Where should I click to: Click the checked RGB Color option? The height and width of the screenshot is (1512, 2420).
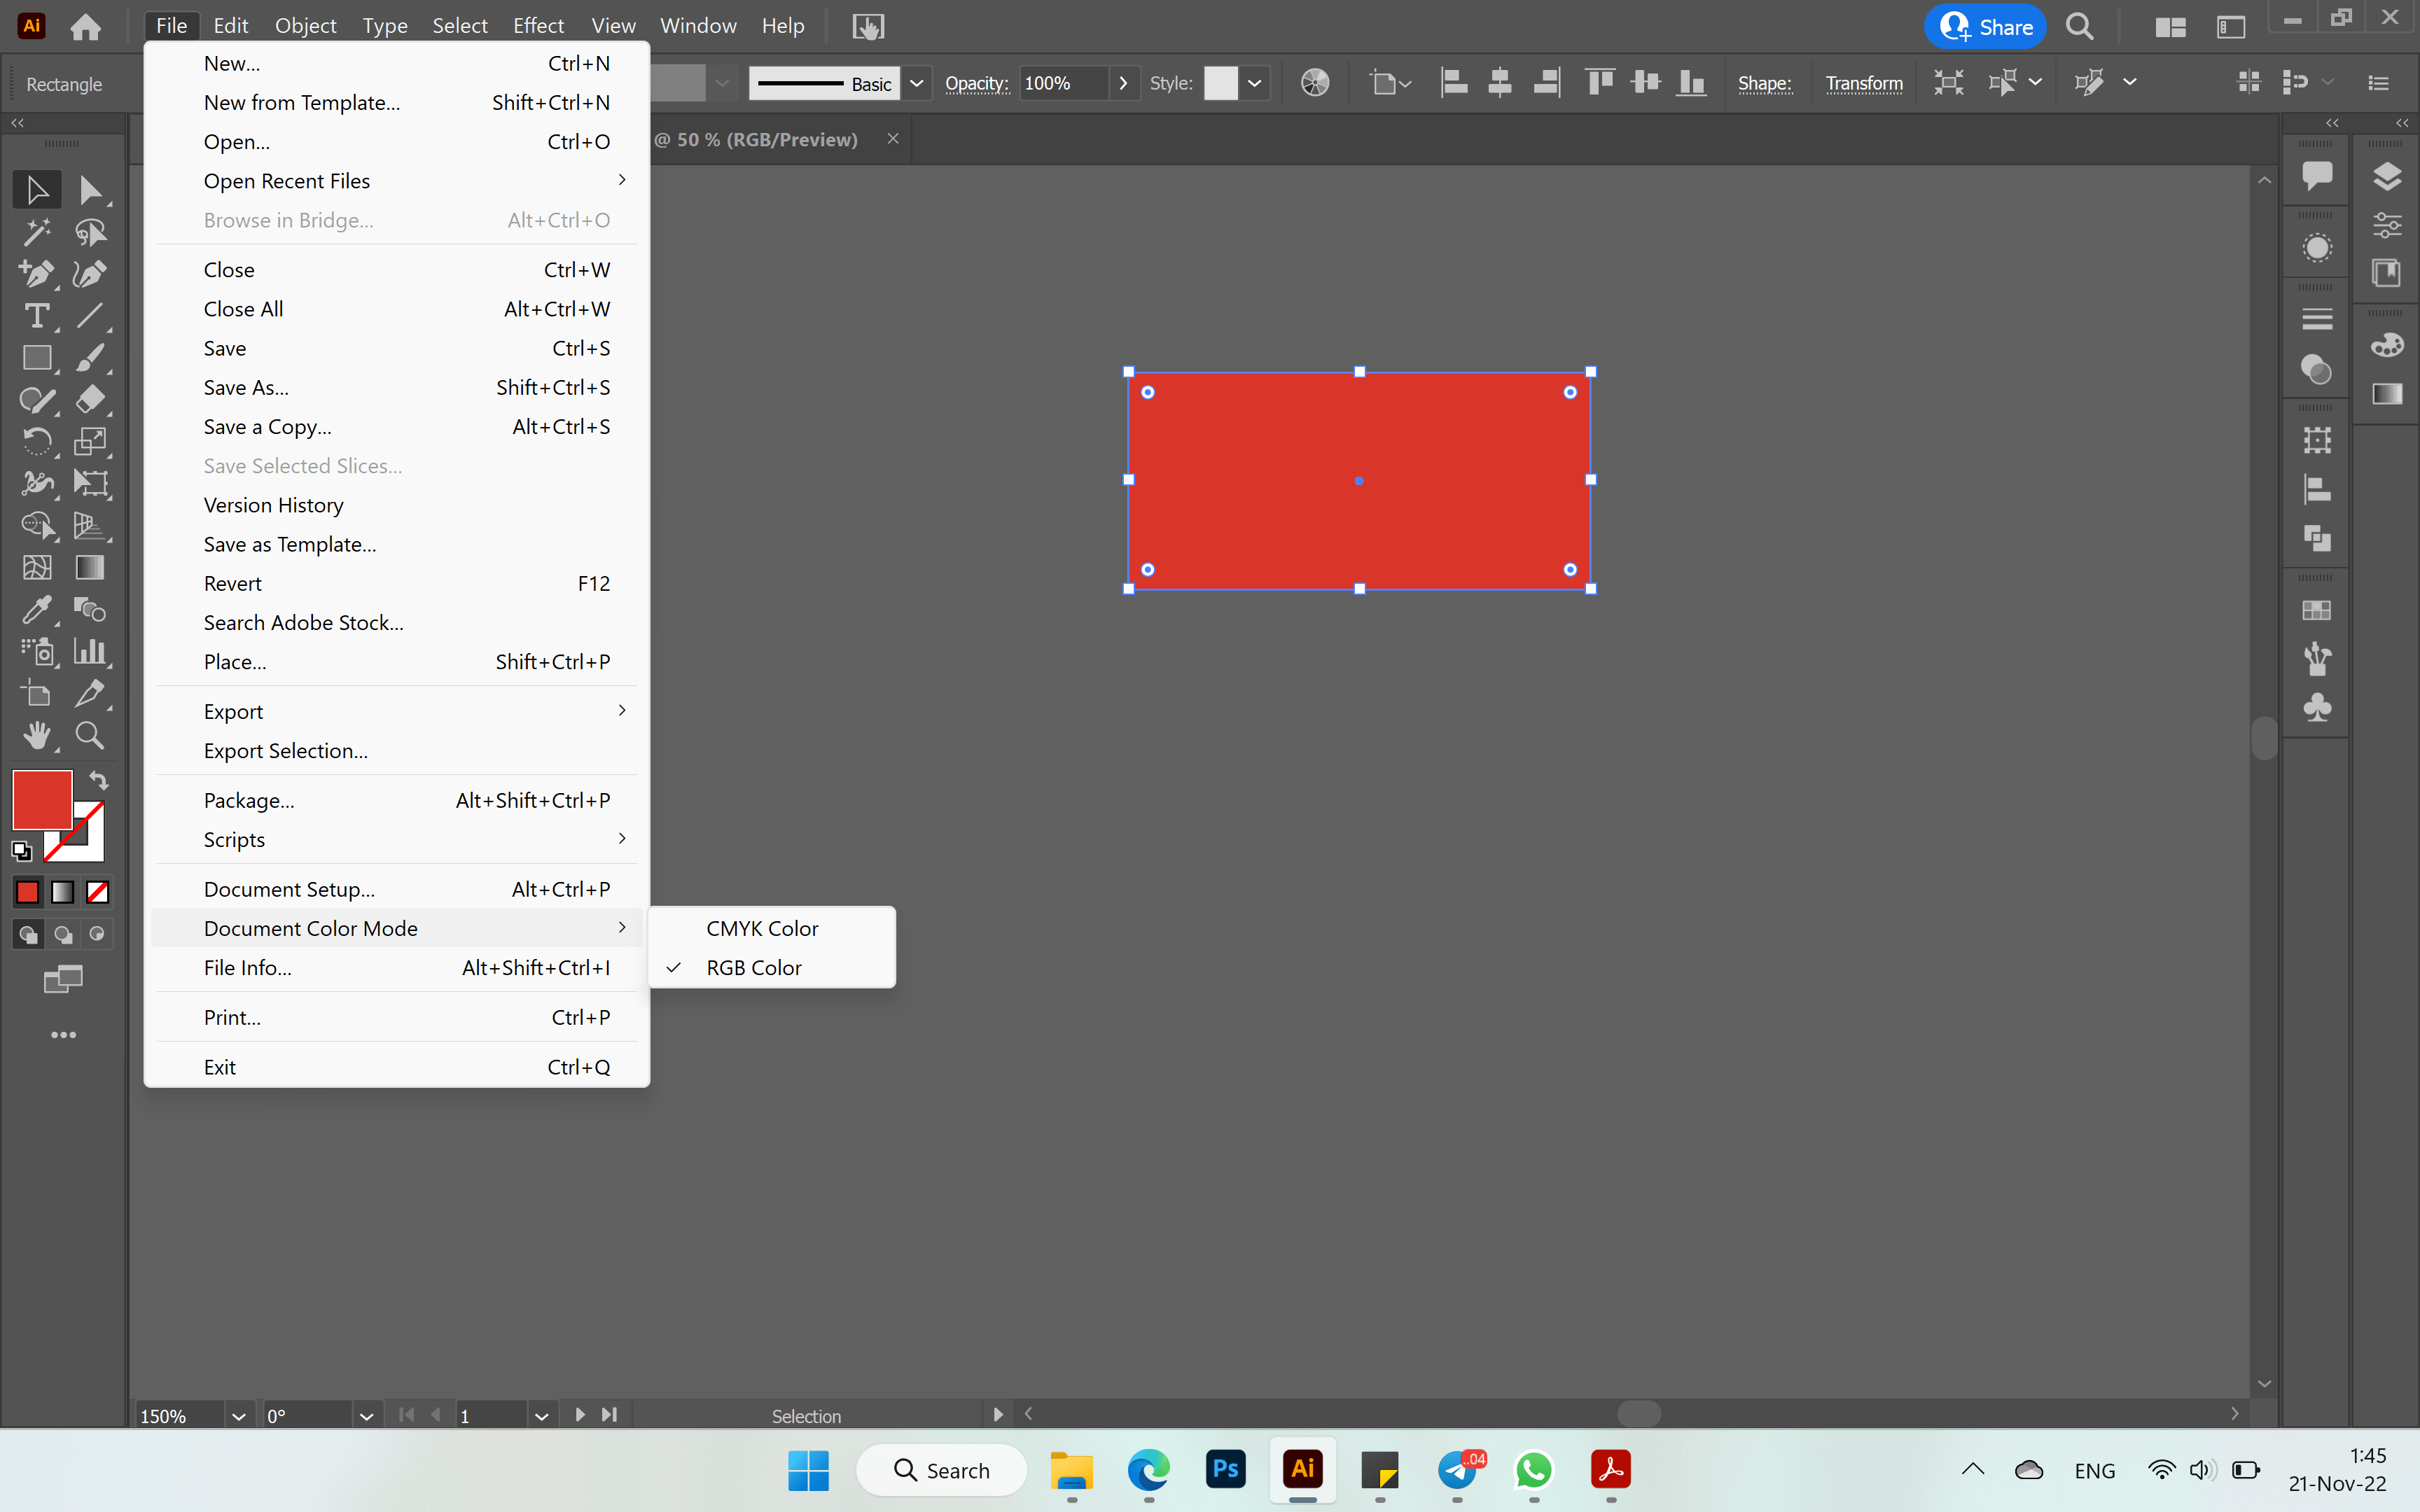point(753,967)
